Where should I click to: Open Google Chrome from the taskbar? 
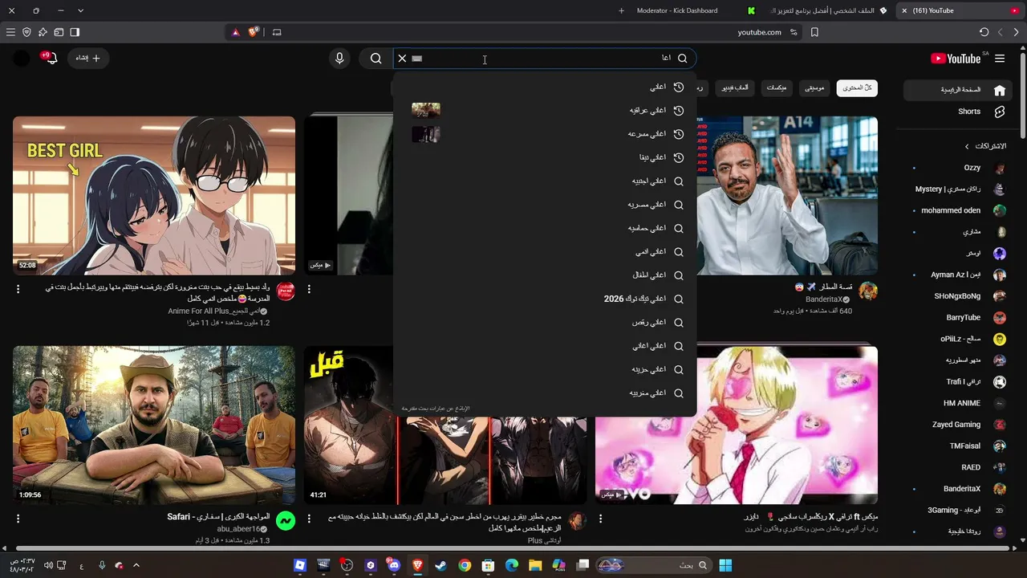(x=465, y=565)
